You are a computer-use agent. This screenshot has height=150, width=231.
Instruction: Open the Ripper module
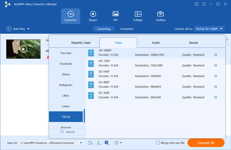(x=93, y=16)
